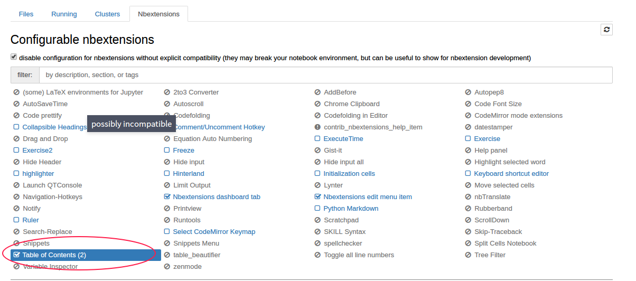The height and width of the screenshot is (281, 636).
Task: Click the ban icon beside Scratchpad
Action: (x=317, y=220)
